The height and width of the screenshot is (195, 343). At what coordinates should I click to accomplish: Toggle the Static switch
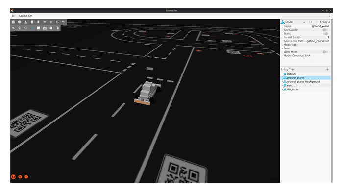(325, 34)
